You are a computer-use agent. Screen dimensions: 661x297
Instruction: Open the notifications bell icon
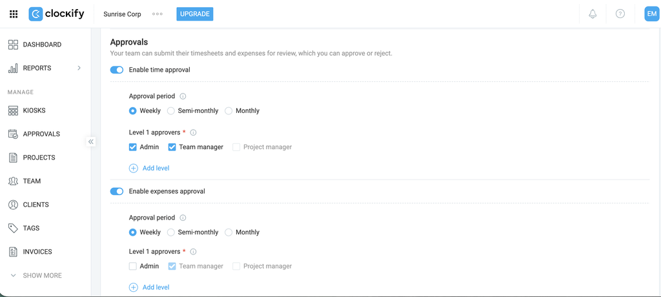pyautogui.click(x=593, y=14)
